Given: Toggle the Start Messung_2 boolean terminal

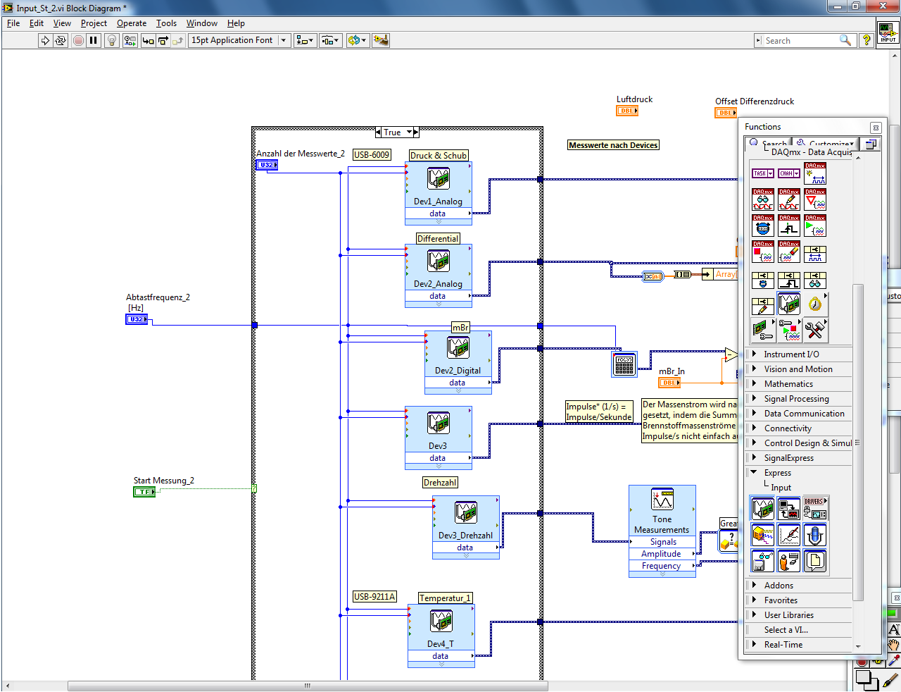Looking at the screenshot, I should pyautogui.click(x=144, y=492).
